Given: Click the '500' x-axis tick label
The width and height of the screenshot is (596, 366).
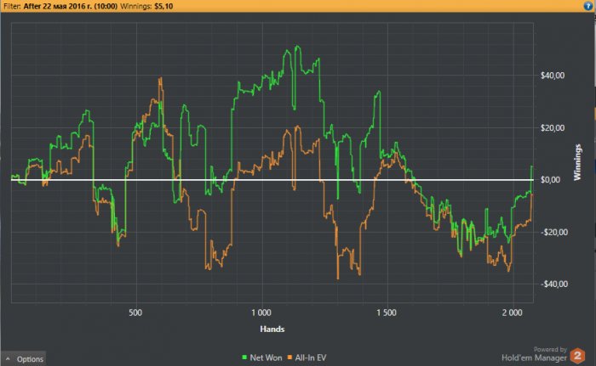Looking at the screenshot, I should pyautogui.click(x=135, y=313).
